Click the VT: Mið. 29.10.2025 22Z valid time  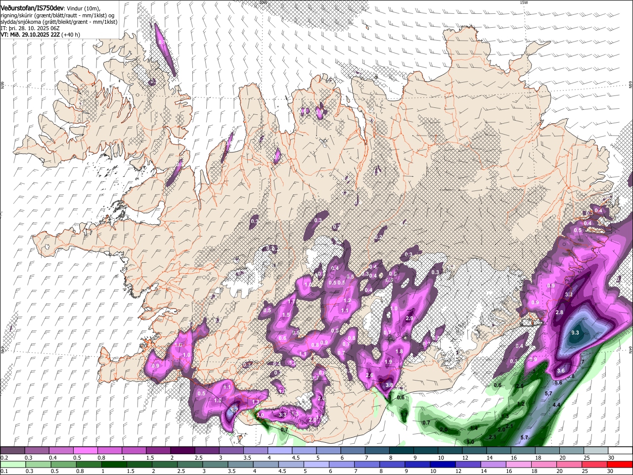[30, 35]
